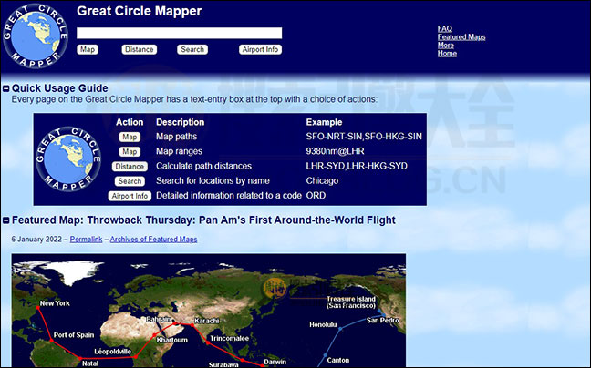591x368 pixels.
Task: Click the Honolulu label on the map
Action: [323, 324]
